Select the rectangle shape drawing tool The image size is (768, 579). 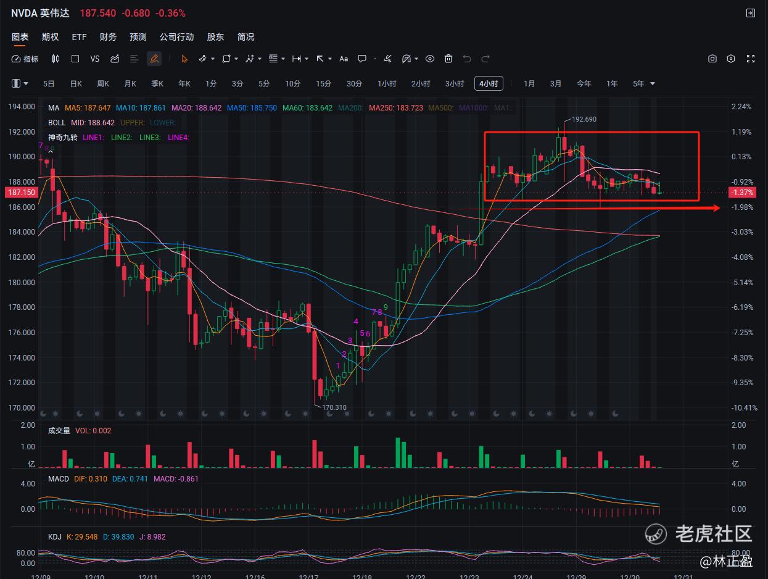226,59
